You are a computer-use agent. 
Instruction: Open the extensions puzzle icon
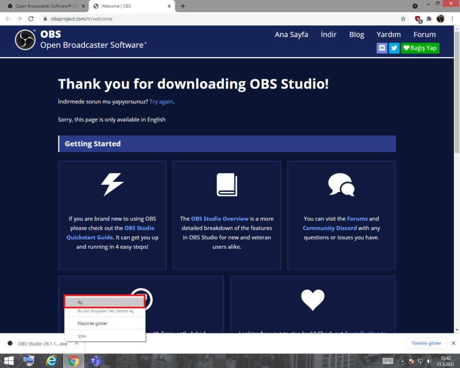[429, 19]
